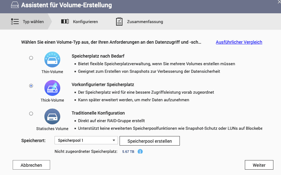281x175 pixels.
Task: Click the Thin-Volume blue drive icon
Action: (52, 59)
